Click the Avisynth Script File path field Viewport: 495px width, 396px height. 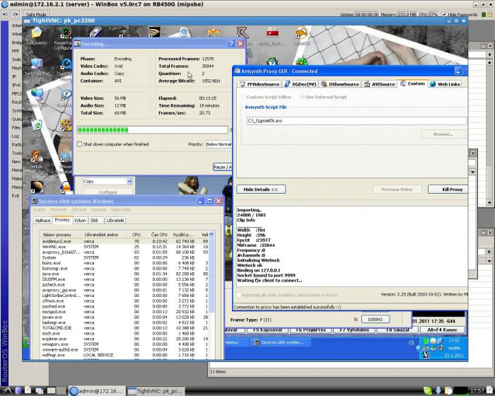point(356,121)
